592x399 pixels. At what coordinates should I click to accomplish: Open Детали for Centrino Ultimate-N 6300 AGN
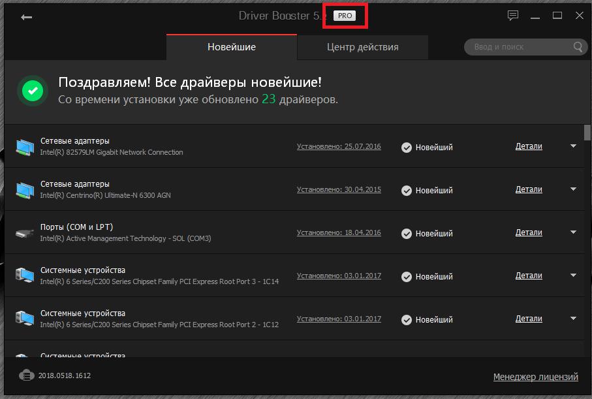[529, 189]
